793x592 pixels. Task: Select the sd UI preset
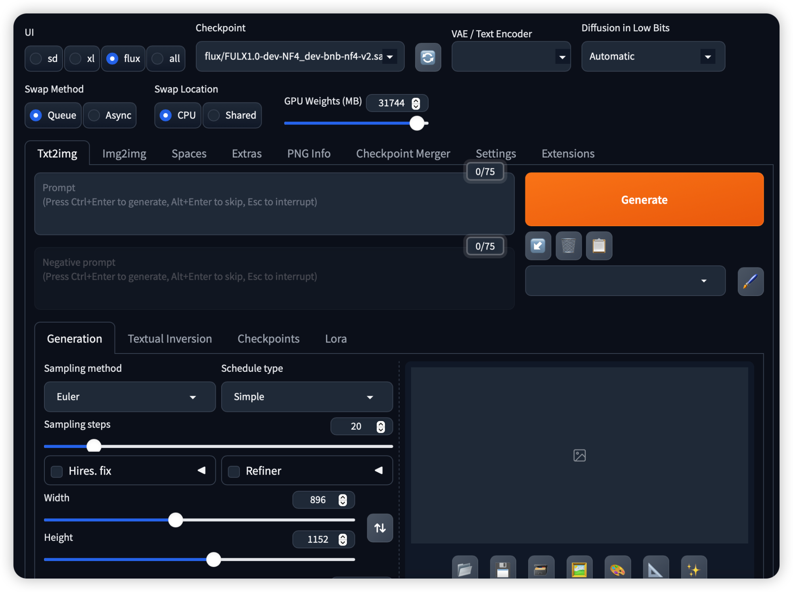tap(44, 59)
